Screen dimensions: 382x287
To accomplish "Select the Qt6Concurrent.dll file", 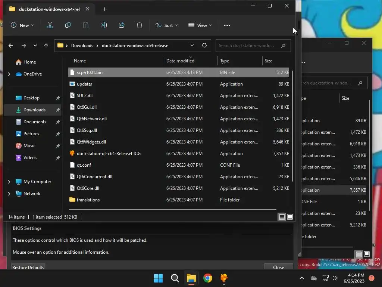I will [x=179, y=177].
